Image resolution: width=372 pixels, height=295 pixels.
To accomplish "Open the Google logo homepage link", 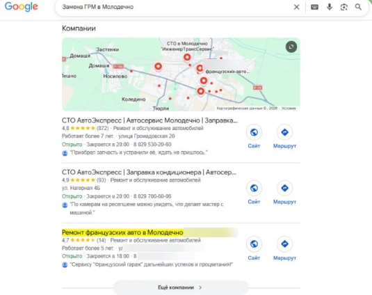I will pos(21,7).
